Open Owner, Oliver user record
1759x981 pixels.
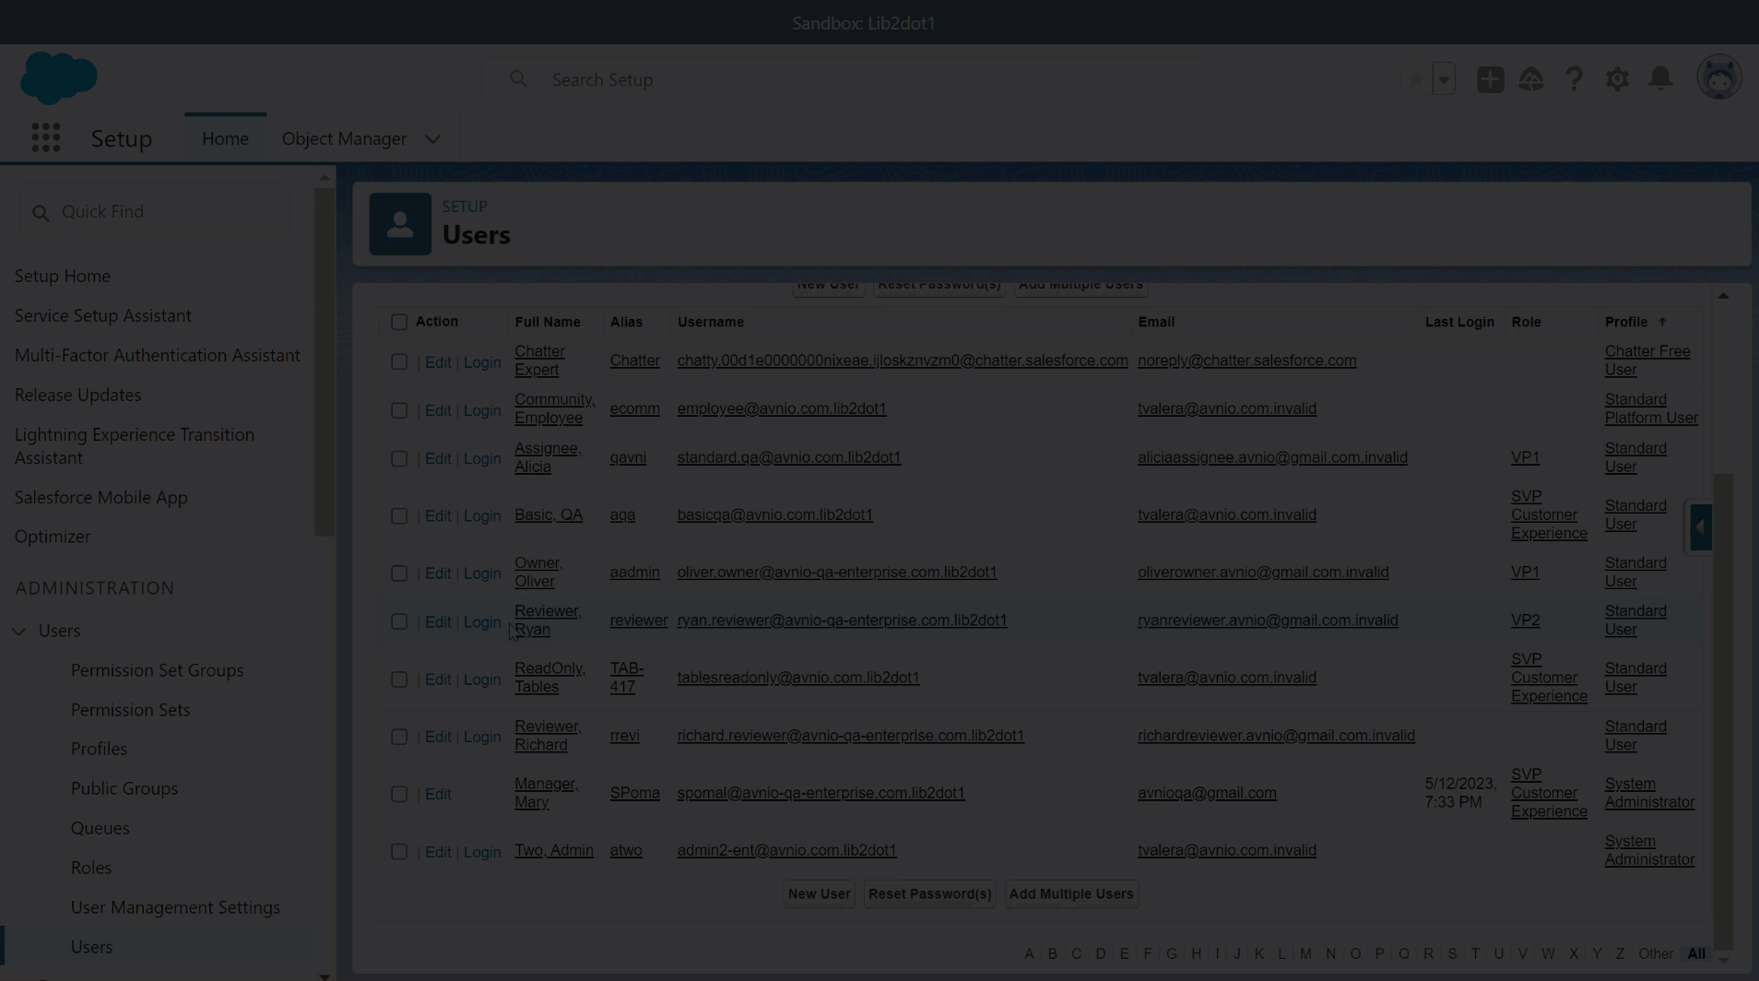click(537, 572)
